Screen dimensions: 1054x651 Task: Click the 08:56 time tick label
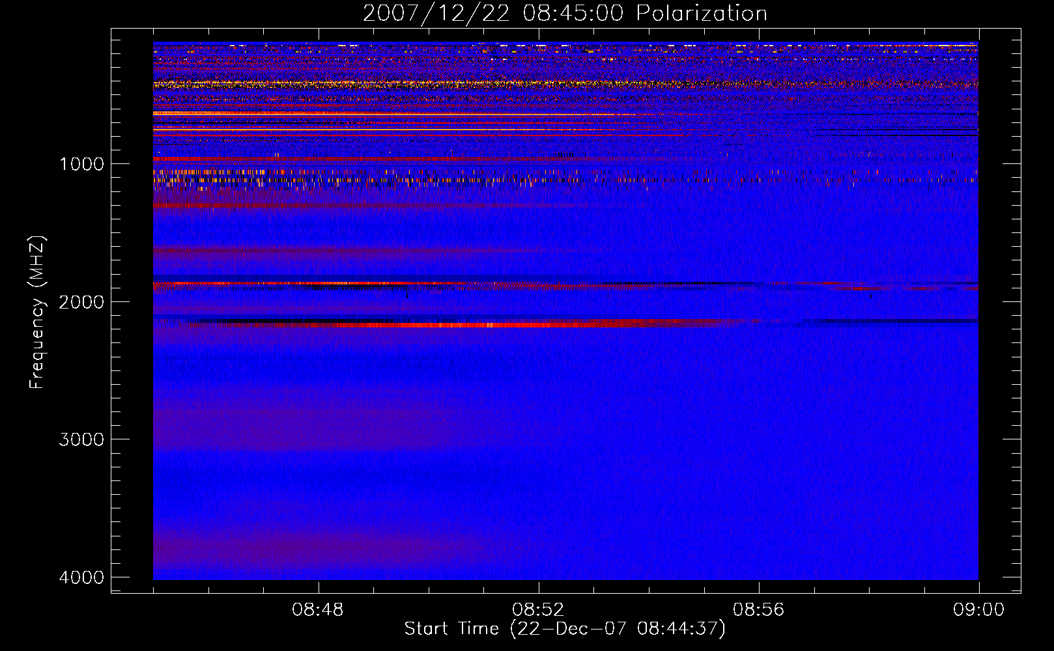(x=758, y=610)
